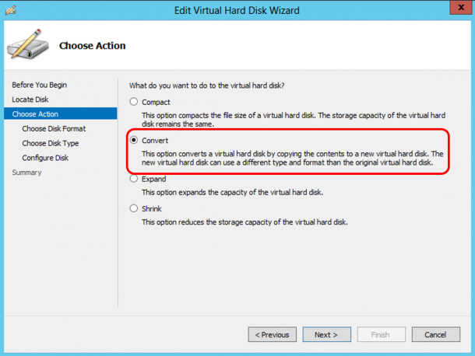Go to Before You Begin step

(40, 85)
